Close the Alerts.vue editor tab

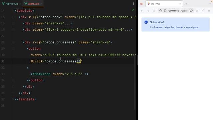click(20, 4)
